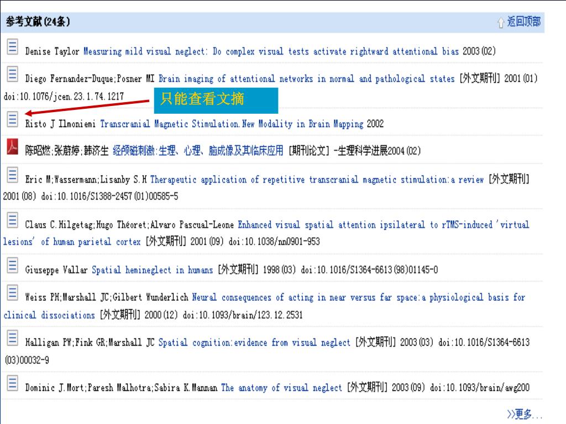Open 'Therapeutic application of repetitive transcranial' link
Screen dimensions: 566x424
click(x=317, y=179)
